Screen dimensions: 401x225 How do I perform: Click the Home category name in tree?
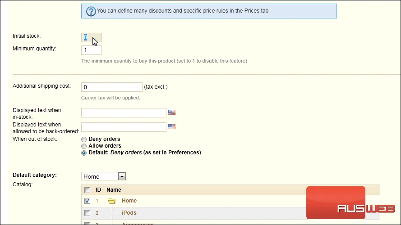click(x=129, y=201)
